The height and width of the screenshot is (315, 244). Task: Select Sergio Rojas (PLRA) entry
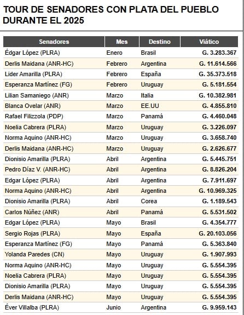[x=32, y=233]
